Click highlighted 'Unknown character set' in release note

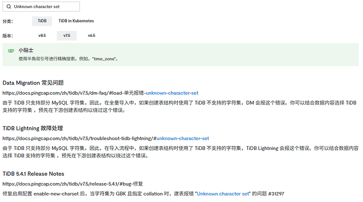[x=223, y=194]
